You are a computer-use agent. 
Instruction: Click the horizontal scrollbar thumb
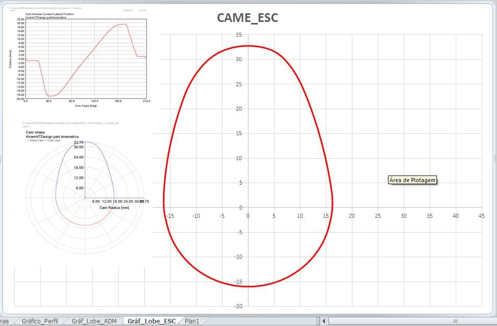[x=455, y=321]
